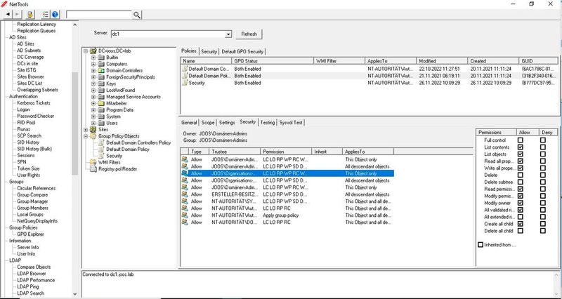This screenshot has width=562, height=299.
Task: Sort policies by the Modified column header
Action: coord(442,61)
